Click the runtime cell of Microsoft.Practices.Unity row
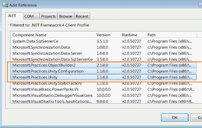 131,77
